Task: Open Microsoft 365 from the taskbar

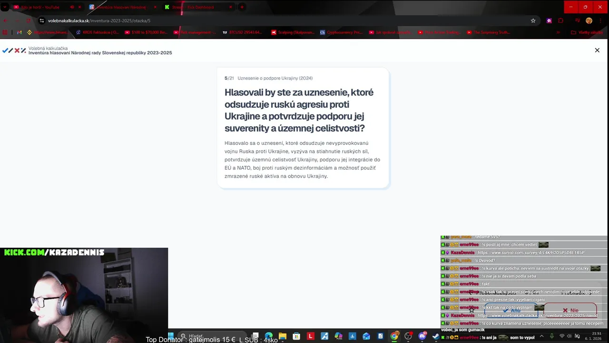Action: [338, 336]
